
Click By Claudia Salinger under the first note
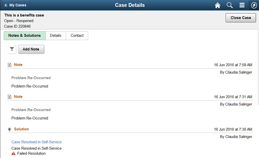pos(236,72)
